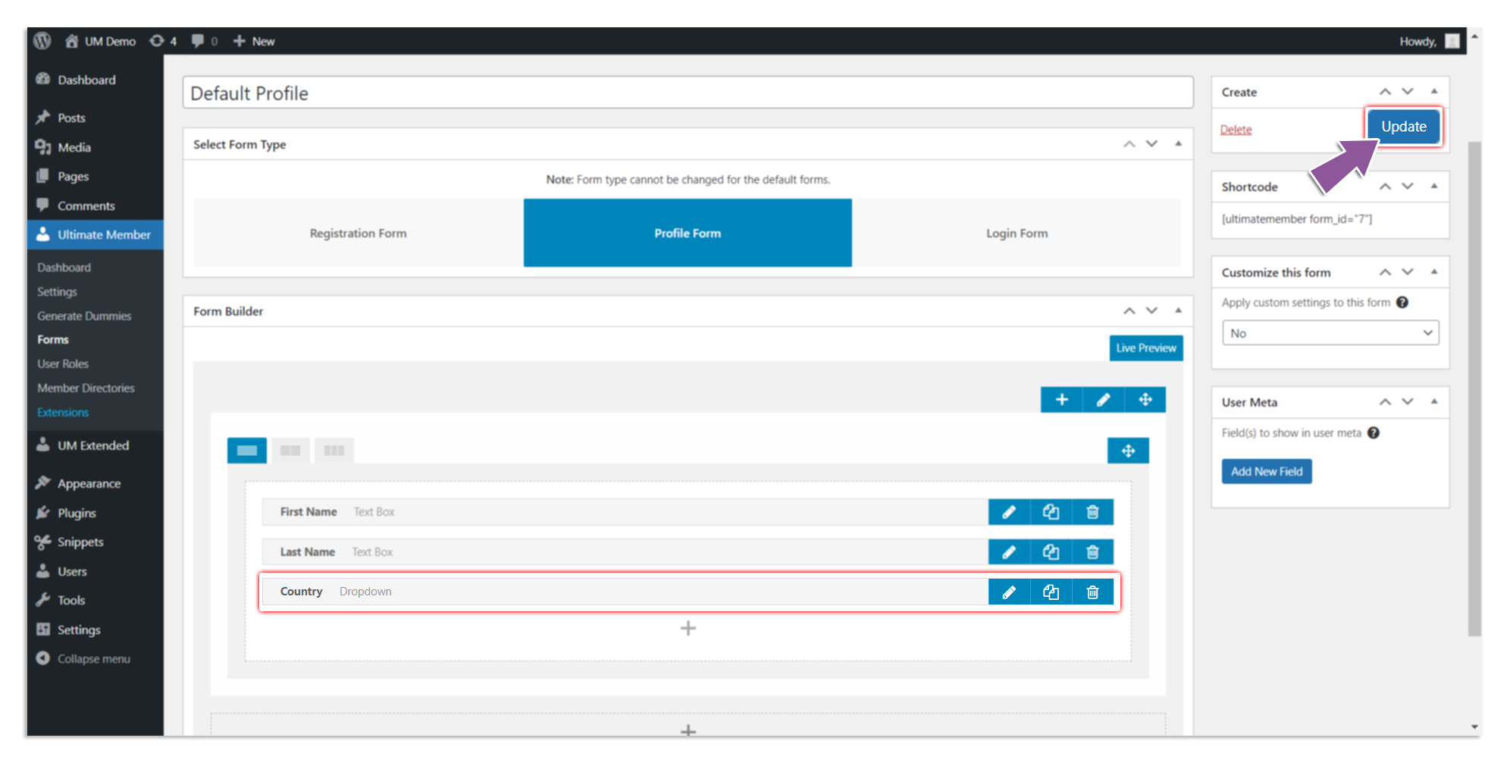Select the three column layout

coord(334,451)
